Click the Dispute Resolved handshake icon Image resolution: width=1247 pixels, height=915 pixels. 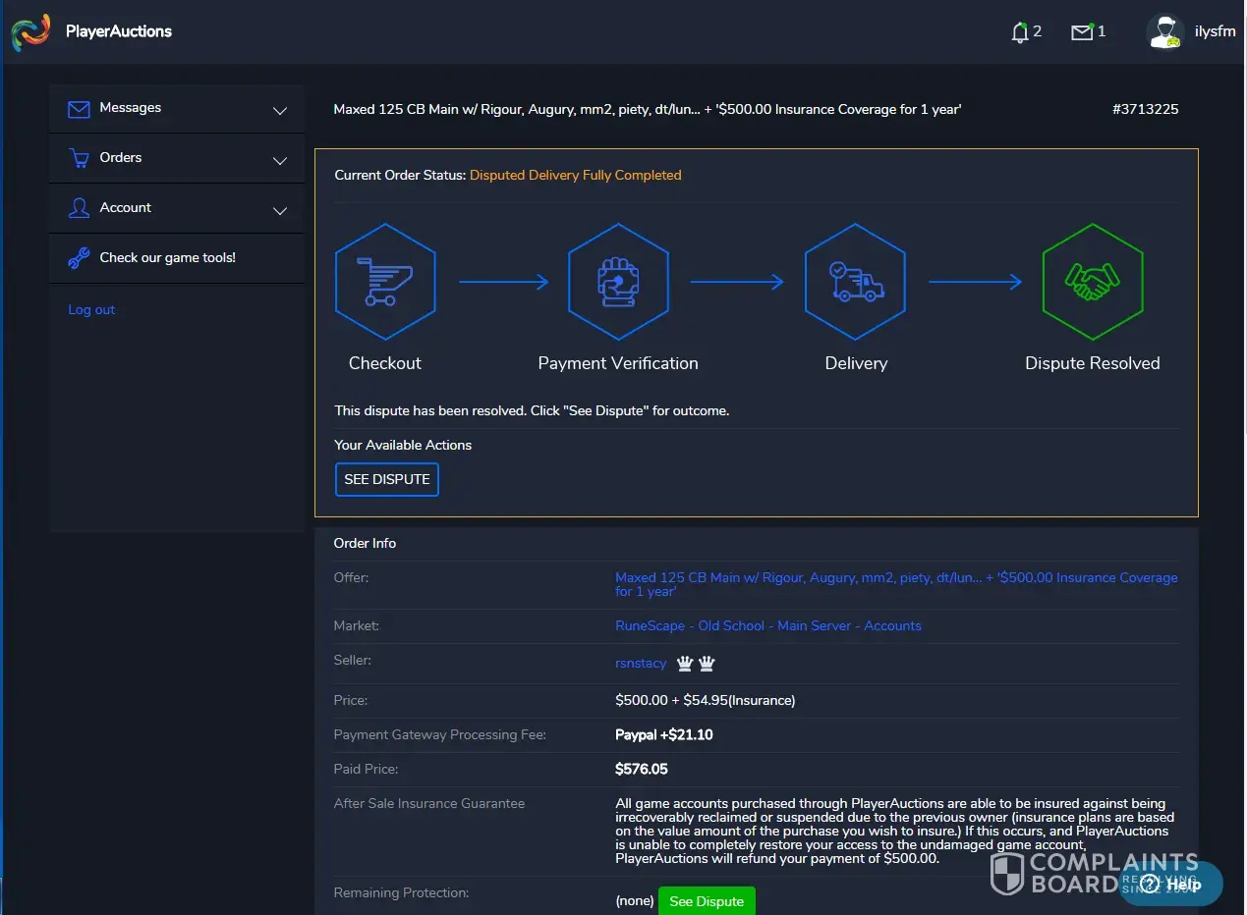[1092, 281]
